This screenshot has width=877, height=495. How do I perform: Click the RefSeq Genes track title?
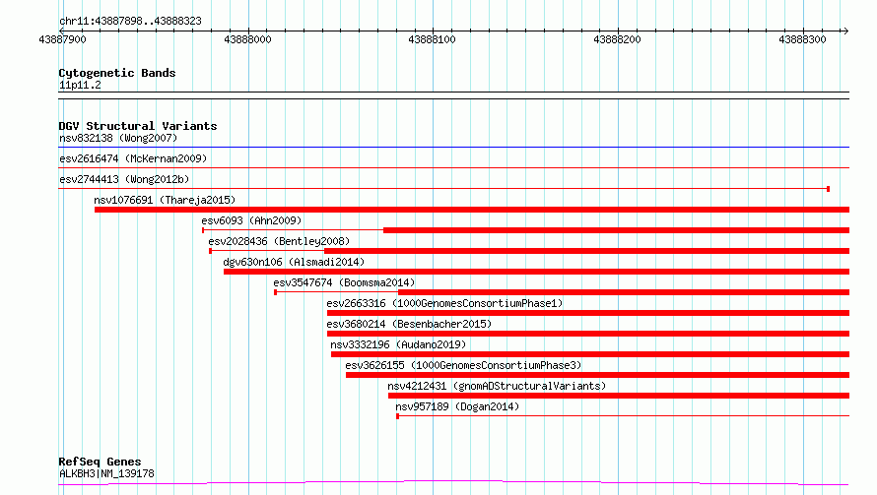pyautogui.click(x=101, y=462)
